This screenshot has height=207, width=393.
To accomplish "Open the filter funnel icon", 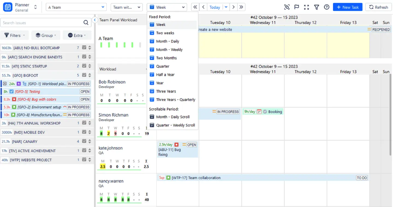I will 316,7.
